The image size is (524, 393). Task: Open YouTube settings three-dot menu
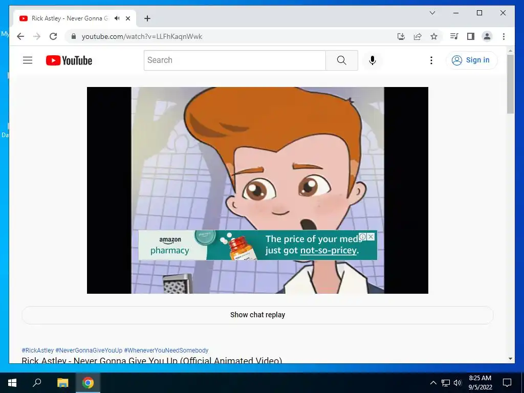tap(431, 60)
